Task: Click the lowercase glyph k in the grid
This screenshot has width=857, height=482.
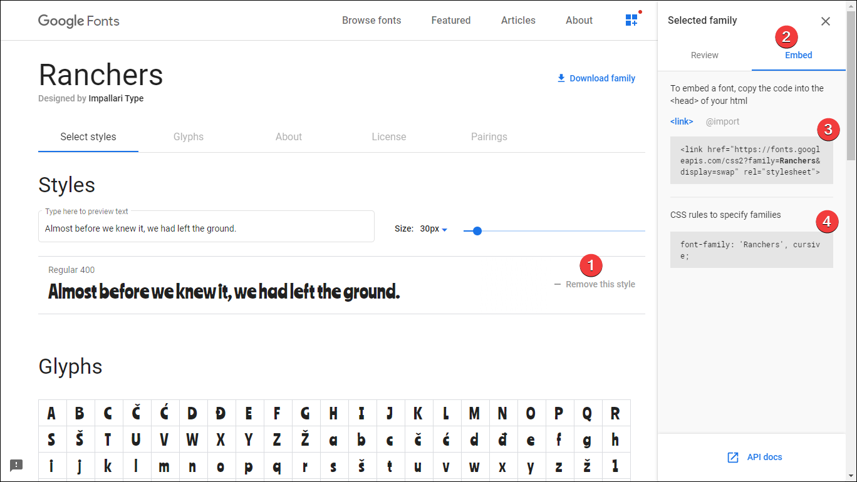Action: (108, 466)
